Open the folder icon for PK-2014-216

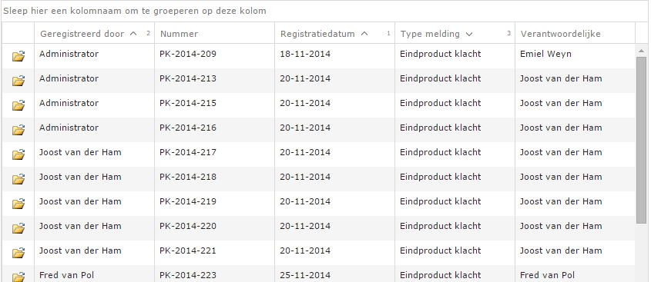(x=18, y=130)
